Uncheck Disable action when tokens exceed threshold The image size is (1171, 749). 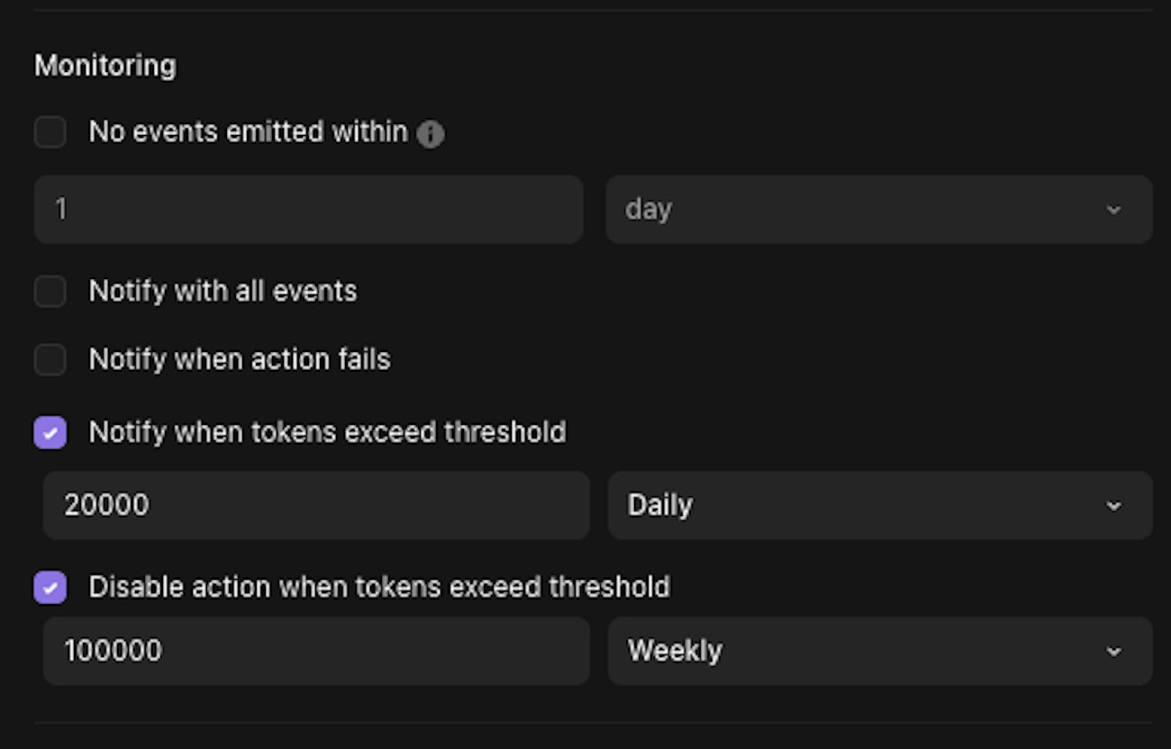coord(50,588)
